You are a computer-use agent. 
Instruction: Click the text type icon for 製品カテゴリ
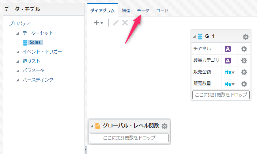coord(228,61)
